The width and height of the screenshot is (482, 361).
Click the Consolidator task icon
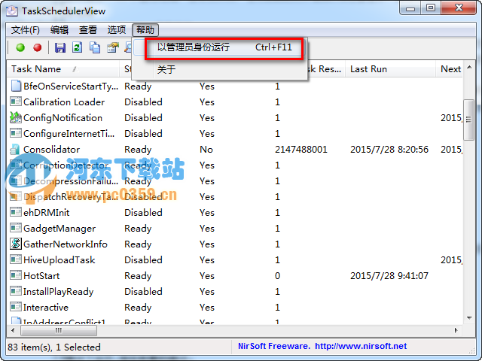coord(15,149)
